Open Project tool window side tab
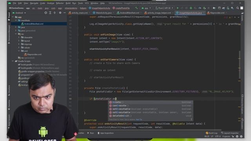This screenshot has height=141, width=251. pos(9,16)
